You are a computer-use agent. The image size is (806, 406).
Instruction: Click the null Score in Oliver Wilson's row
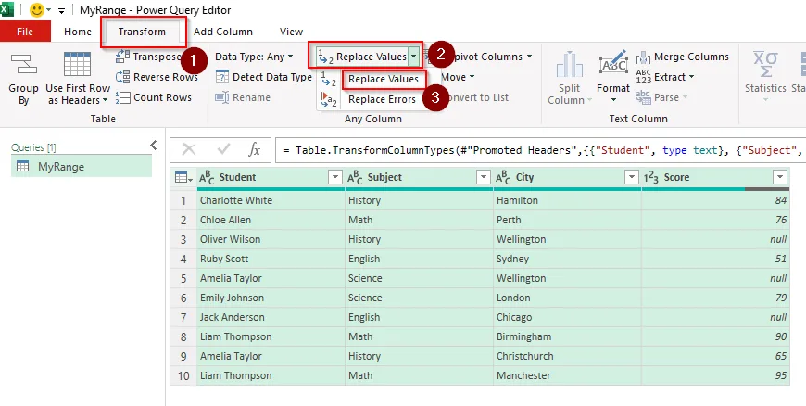click(715, 239)
